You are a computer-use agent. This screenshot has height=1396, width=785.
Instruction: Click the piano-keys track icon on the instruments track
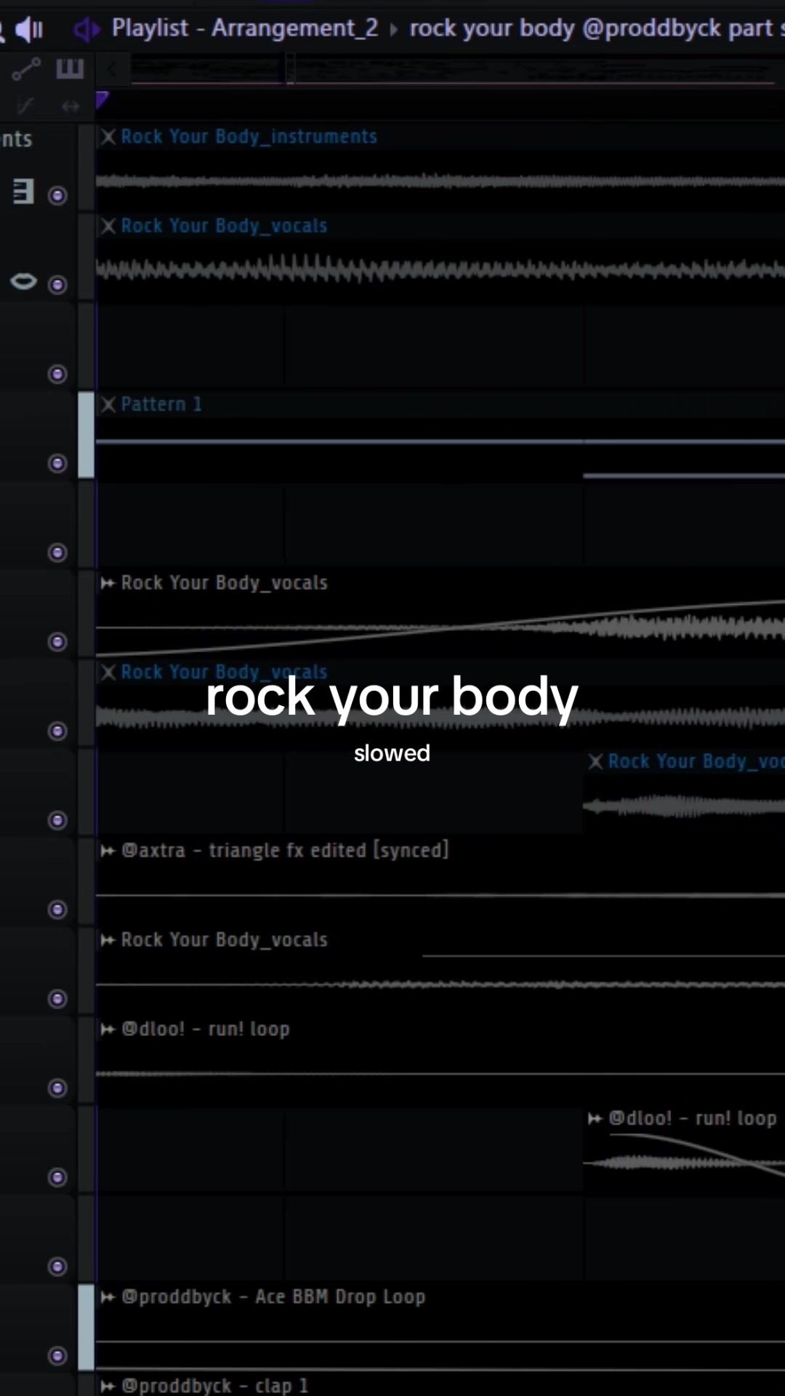click(23, 191)
